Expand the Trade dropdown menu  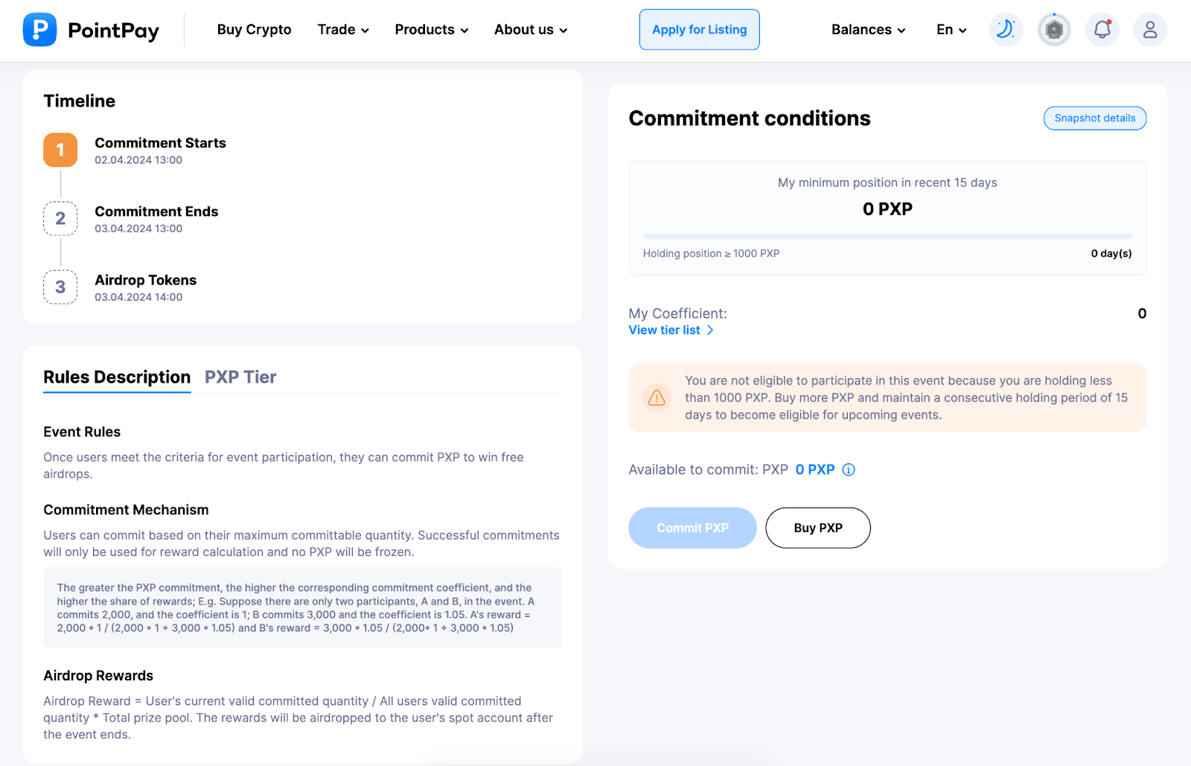click(343, 30)
